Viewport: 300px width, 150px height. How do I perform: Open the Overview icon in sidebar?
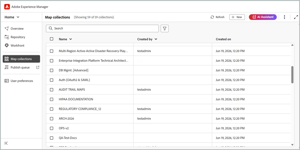[x=7, y=28]
